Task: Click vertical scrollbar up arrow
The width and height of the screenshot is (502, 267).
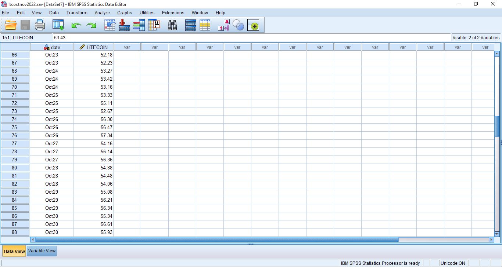Action: 497,54
